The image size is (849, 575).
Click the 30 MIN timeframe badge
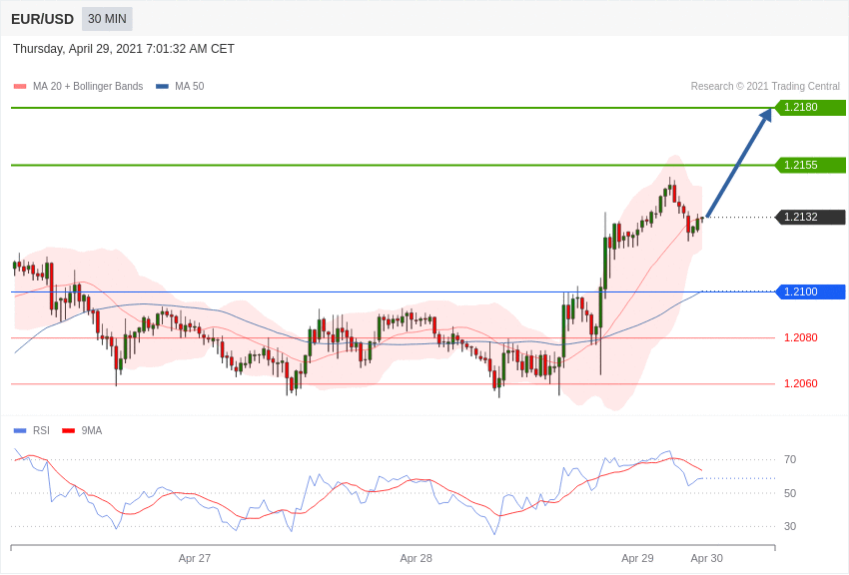click(x=107, y=19)
